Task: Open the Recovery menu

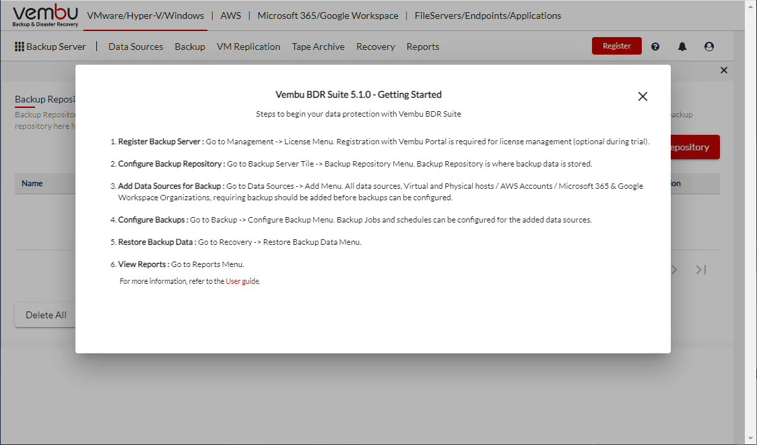Action: pyautogui.click(x=375, y=47)
